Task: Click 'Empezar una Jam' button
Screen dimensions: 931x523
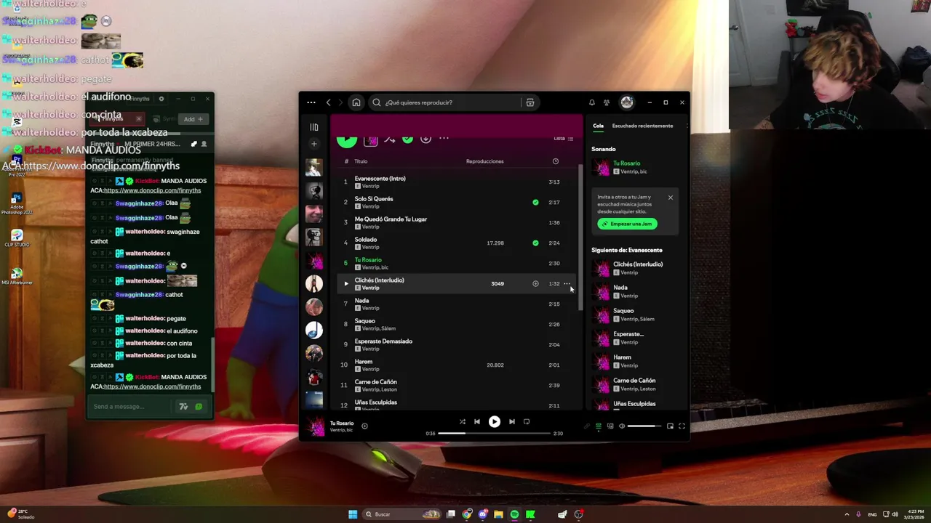Action: click(627, 224)
